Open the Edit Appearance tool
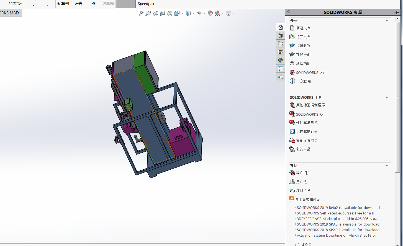Image resolution: width=403 pixels, height=246 pixels. [210, 13]
